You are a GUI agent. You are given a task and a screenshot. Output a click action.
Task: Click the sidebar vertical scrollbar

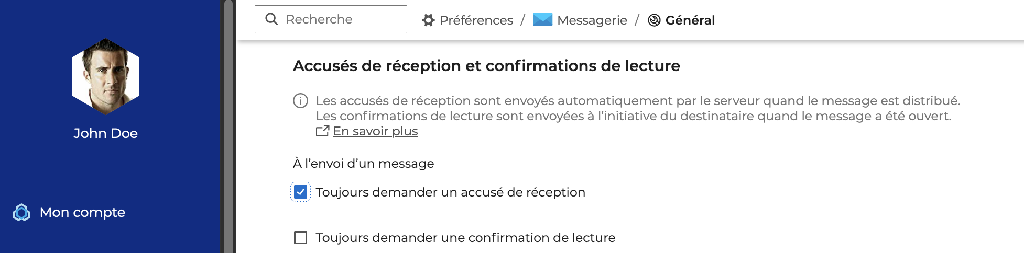(x=228, y=125)
